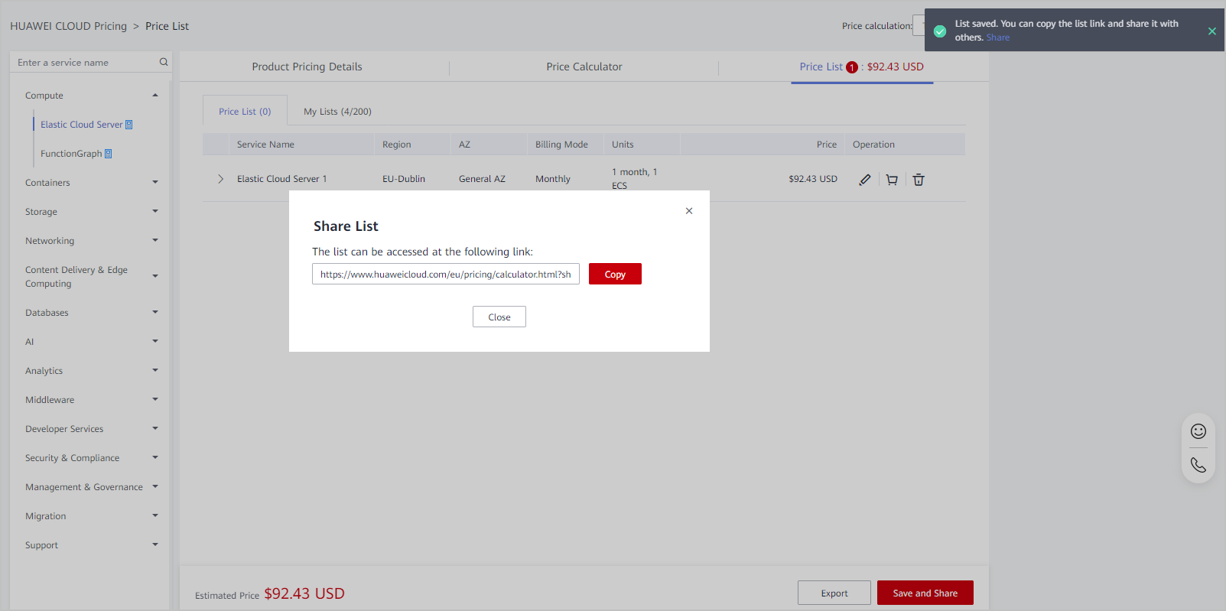The width and height of the screenshot is (1226, 611).
Task: Expand the Middleware category
Action: [155, 399]
